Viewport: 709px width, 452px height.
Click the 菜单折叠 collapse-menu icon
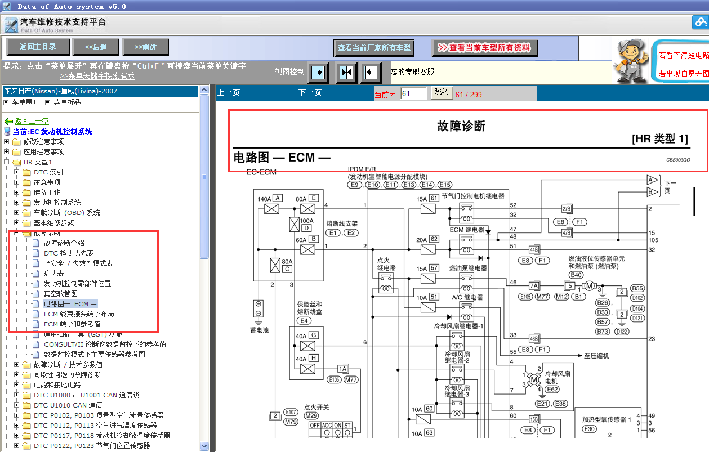(48, 103)
